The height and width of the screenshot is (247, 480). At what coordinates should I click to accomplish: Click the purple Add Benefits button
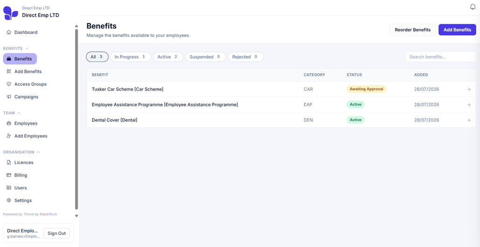[457, 30]
